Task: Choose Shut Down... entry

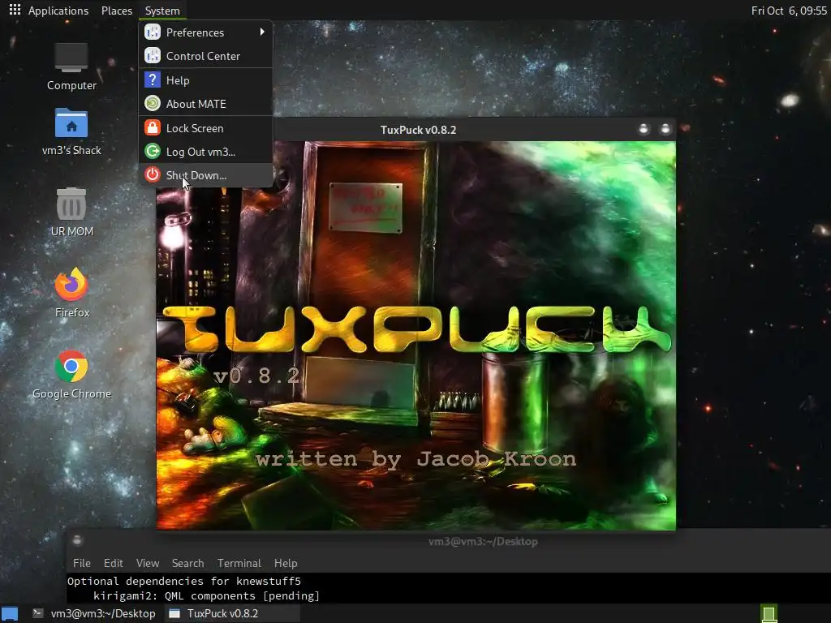Action: [205, 175]
